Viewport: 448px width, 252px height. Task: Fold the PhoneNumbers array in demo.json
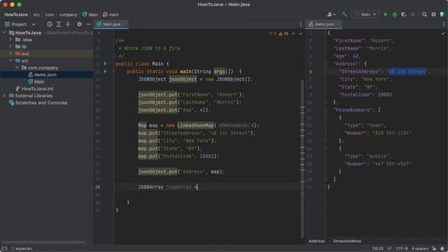coord(325,110)
